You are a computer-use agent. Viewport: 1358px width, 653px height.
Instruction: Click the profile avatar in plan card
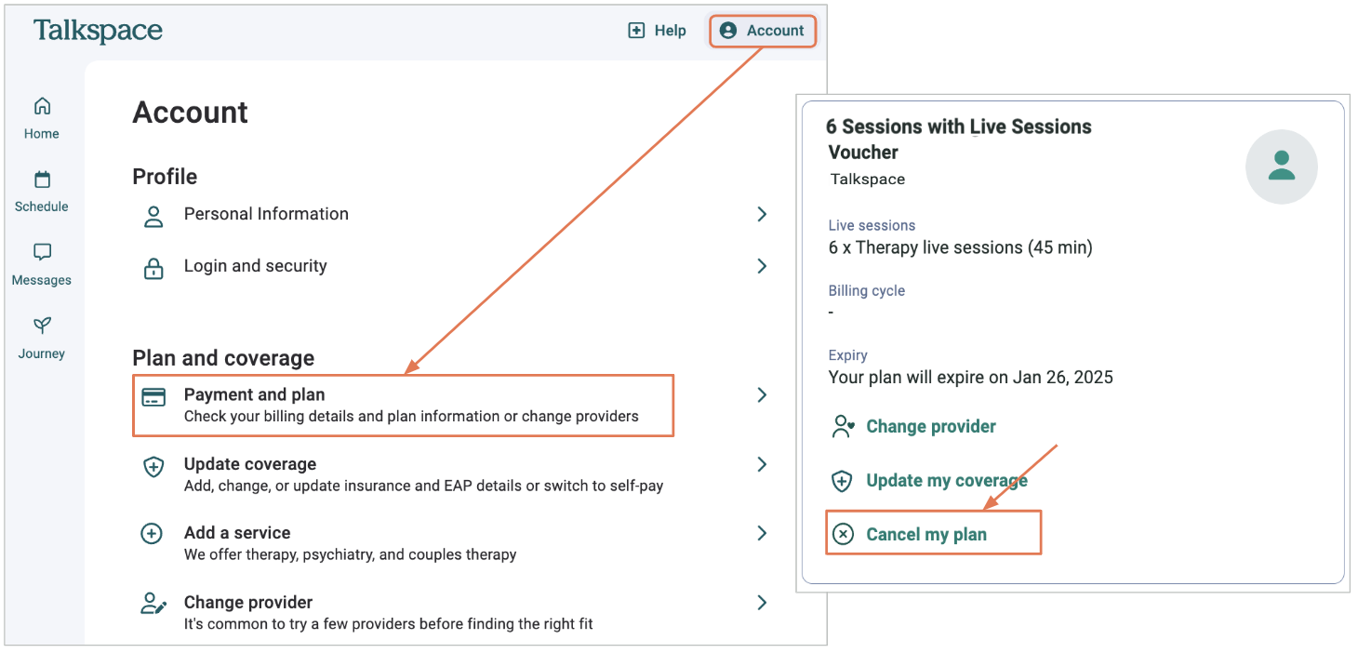click(x=1282, y=167)
